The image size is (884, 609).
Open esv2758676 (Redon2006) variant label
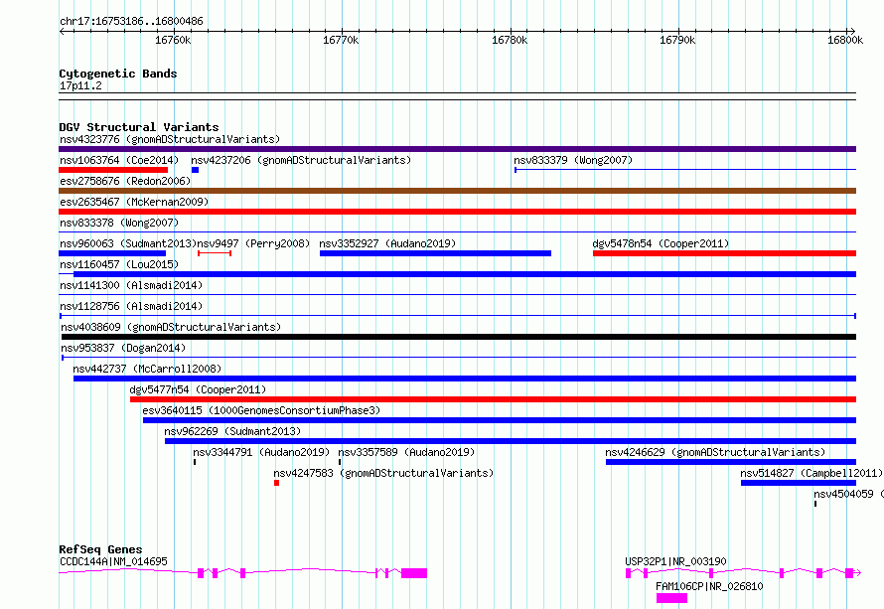coord(125,181)
